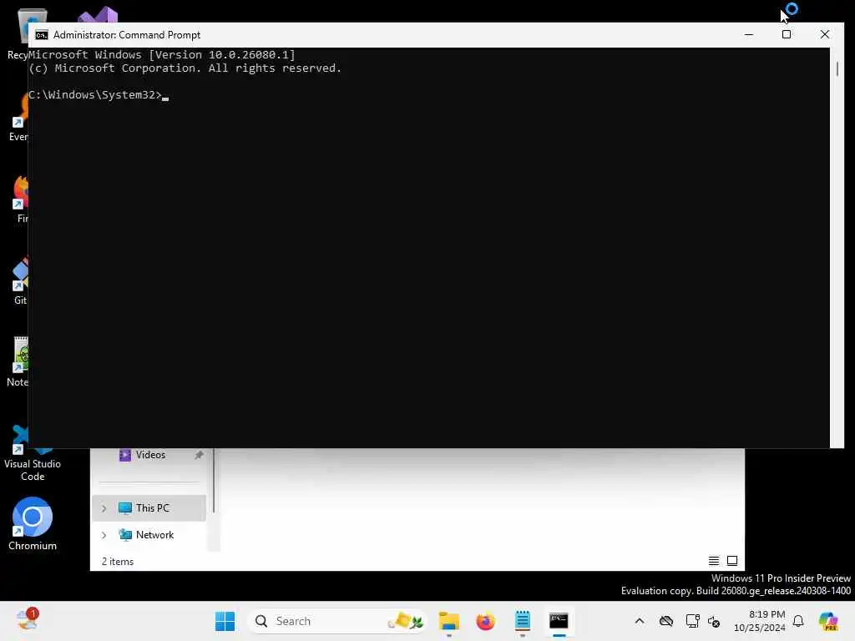Image resolution: width=855 pixels, height=641 pixels.
Task: Select the Recycle Bin desktop icon
Action: coord(18,33)
